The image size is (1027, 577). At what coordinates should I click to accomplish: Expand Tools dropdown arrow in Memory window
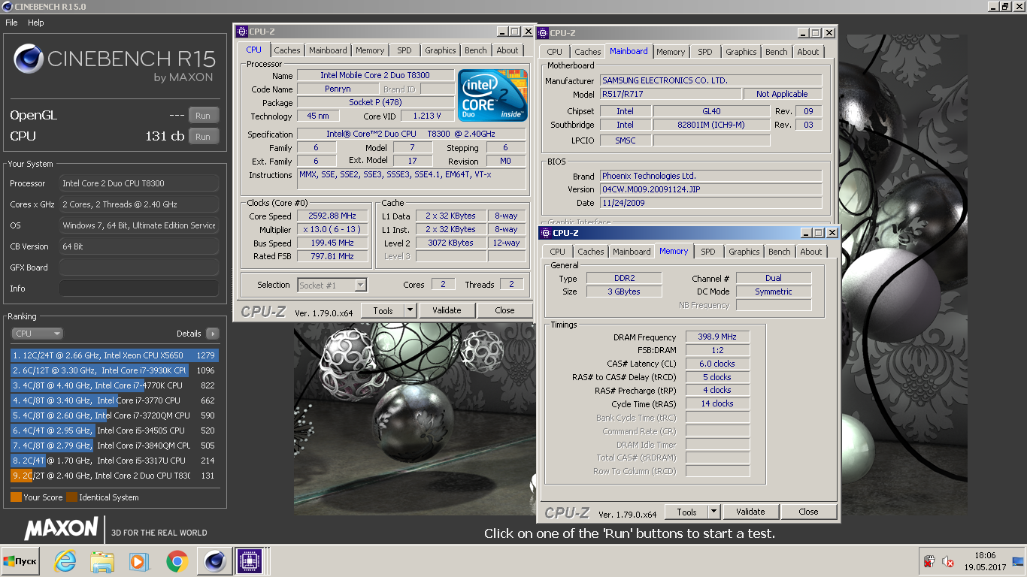tap(713, 512)
